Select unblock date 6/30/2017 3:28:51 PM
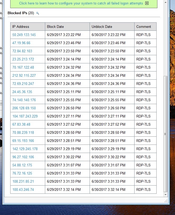Image resolution: width=175 pixels, height=215 pixels. click(x=109, y=141)
